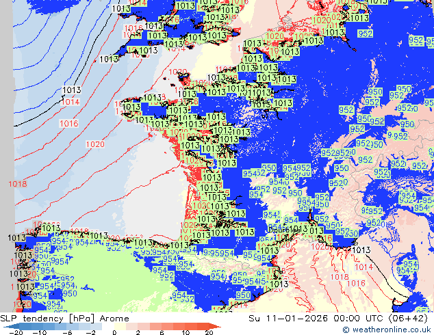This screenshot has height=335, width=434.
Task: Click the red '1018' label at the map's left edge
Action: 18,184
